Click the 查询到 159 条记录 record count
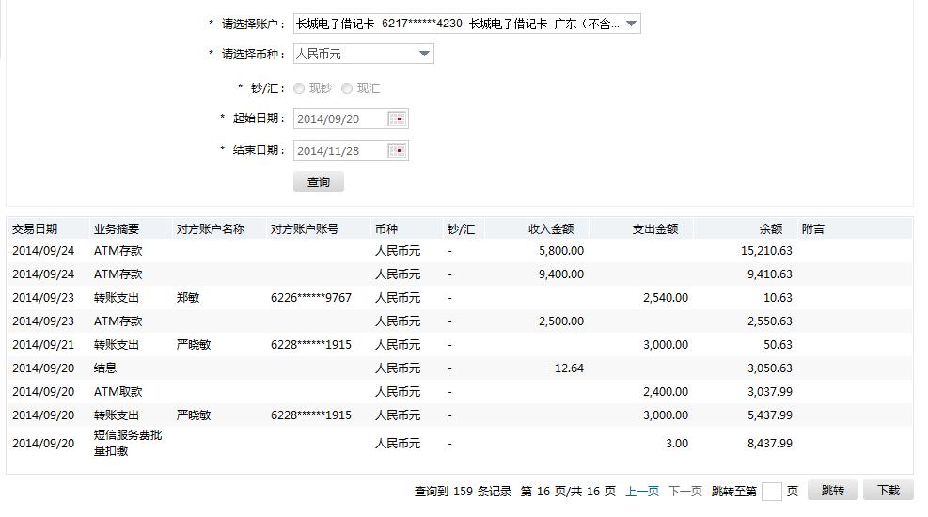The height and width of the screenshot is (517, 928). coord(463,491)
